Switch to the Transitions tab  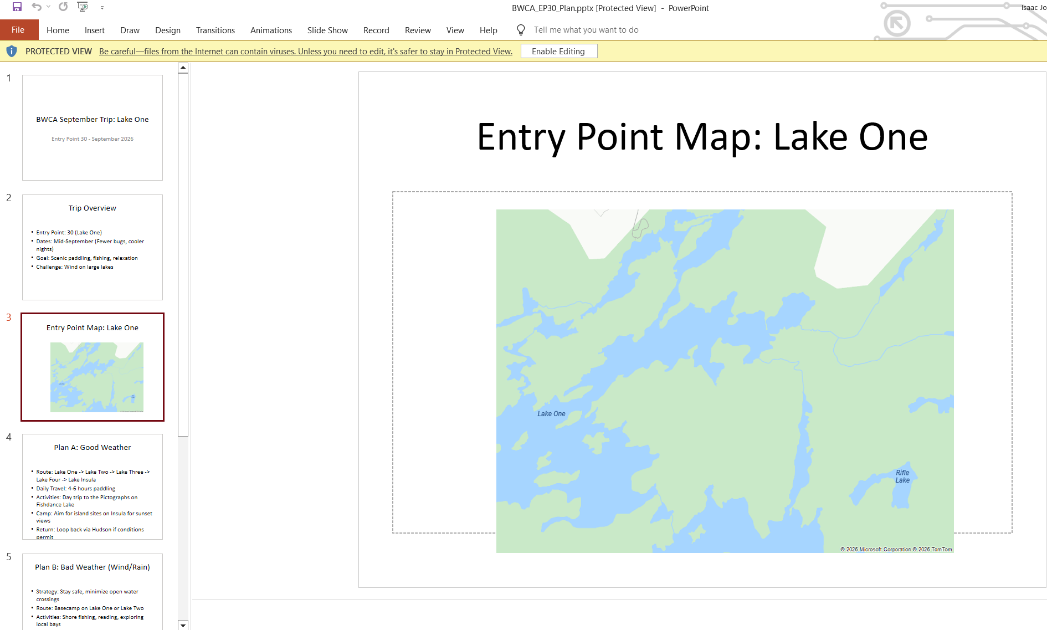(x=215, y=30)
